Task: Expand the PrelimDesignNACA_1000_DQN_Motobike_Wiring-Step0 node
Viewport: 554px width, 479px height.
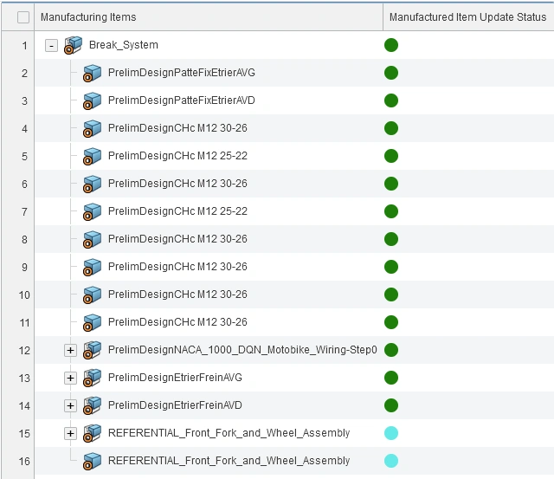Action: [x=70, y=350]
